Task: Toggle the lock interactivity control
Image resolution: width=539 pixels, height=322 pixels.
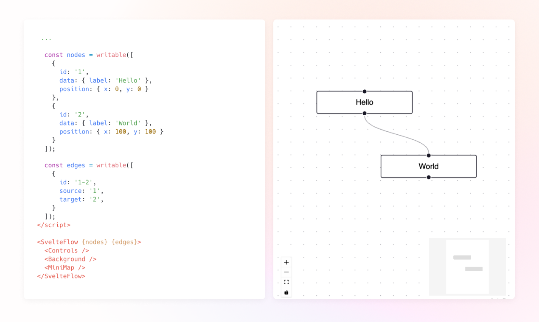Action: tap(286, 292)
